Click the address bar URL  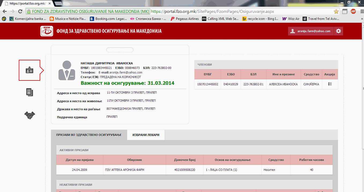[212, 12]
